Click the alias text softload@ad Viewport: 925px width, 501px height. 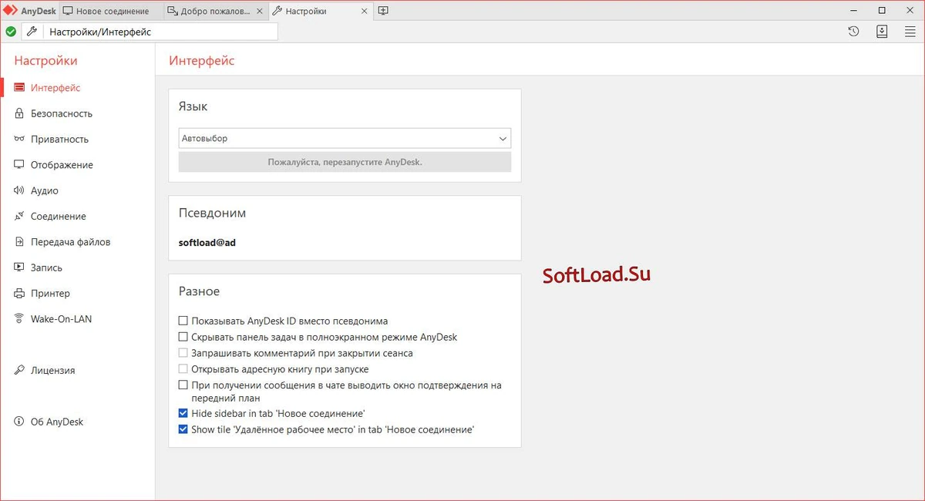(x=207, y=242)
